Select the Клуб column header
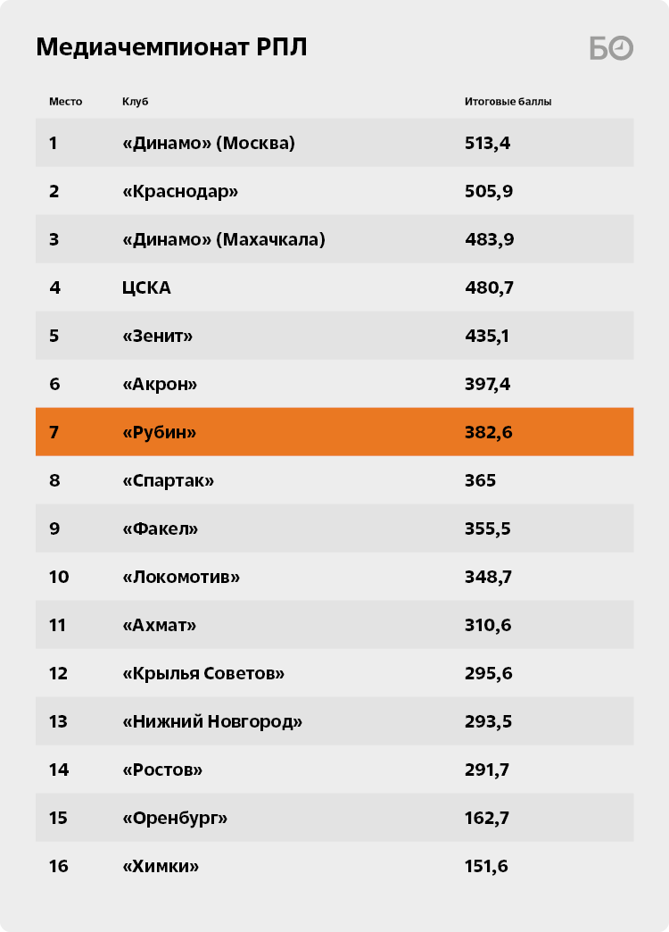 135,102
